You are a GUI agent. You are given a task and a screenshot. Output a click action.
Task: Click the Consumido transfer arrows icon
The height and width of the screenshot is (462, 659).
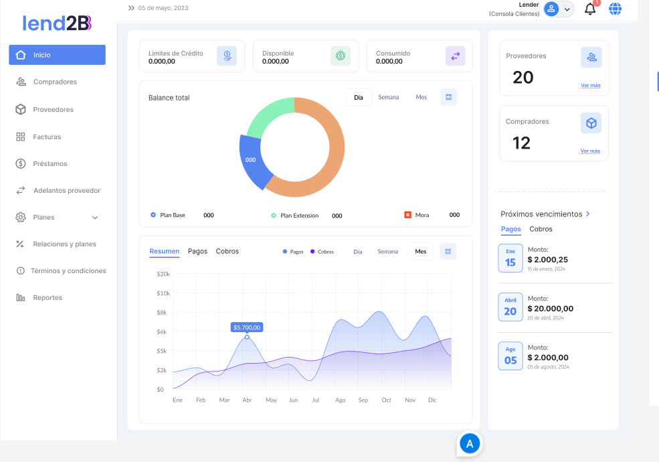[455, 57]
